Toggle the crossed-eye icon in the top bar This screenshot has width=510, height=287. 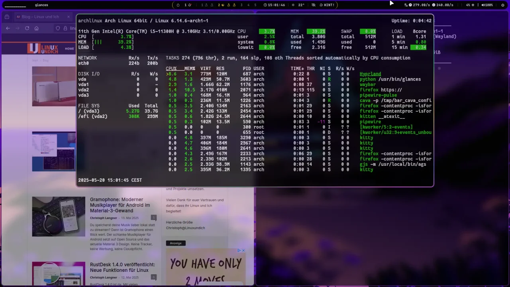tap(313, 5)
